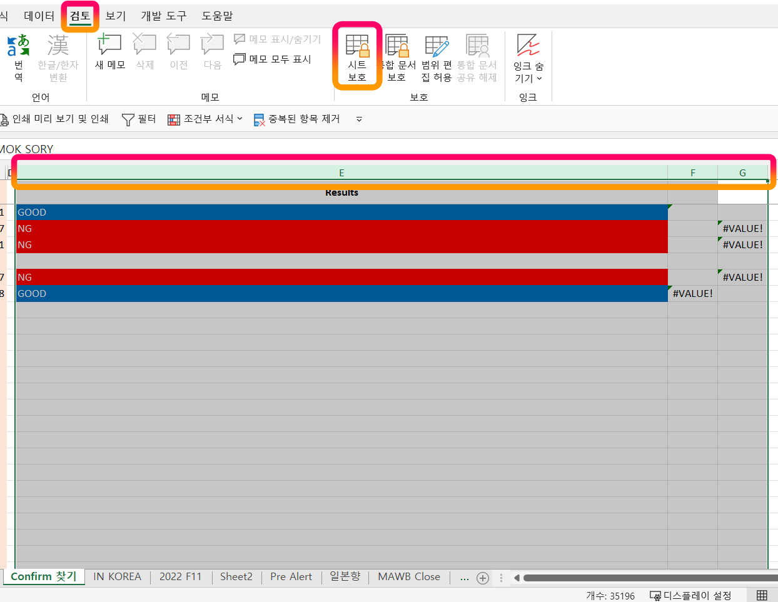778x602 pixels.
Task: Select the column F header
Action: coord(692,173)
